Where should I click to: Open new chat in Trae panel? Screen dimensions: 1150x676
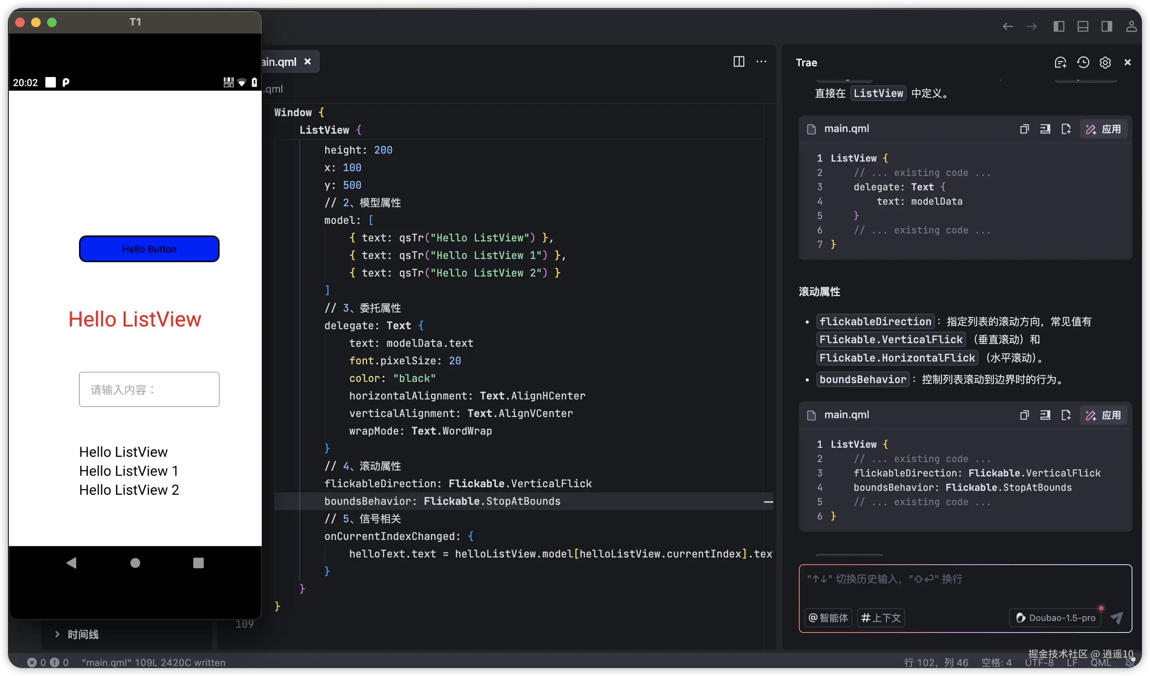pos(1060,63)
